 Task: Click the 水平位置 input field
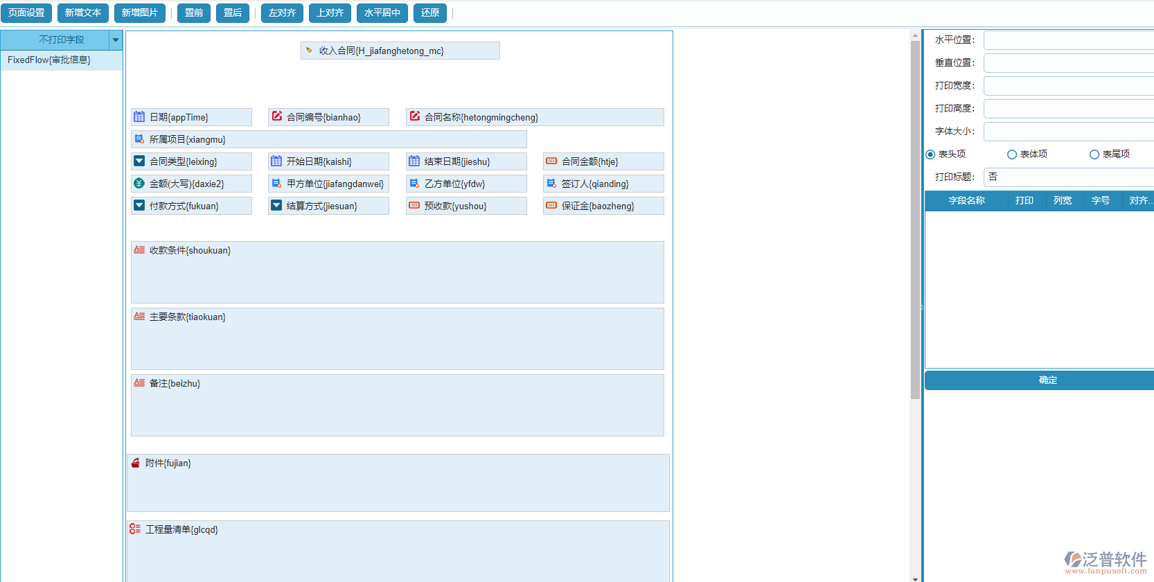1068,40
